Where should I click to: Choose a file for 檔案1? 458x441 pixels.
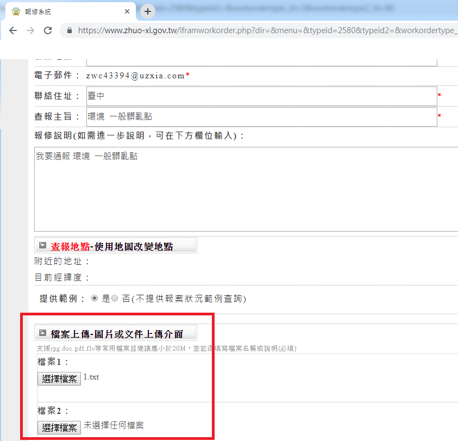click(x=59, y=379)
